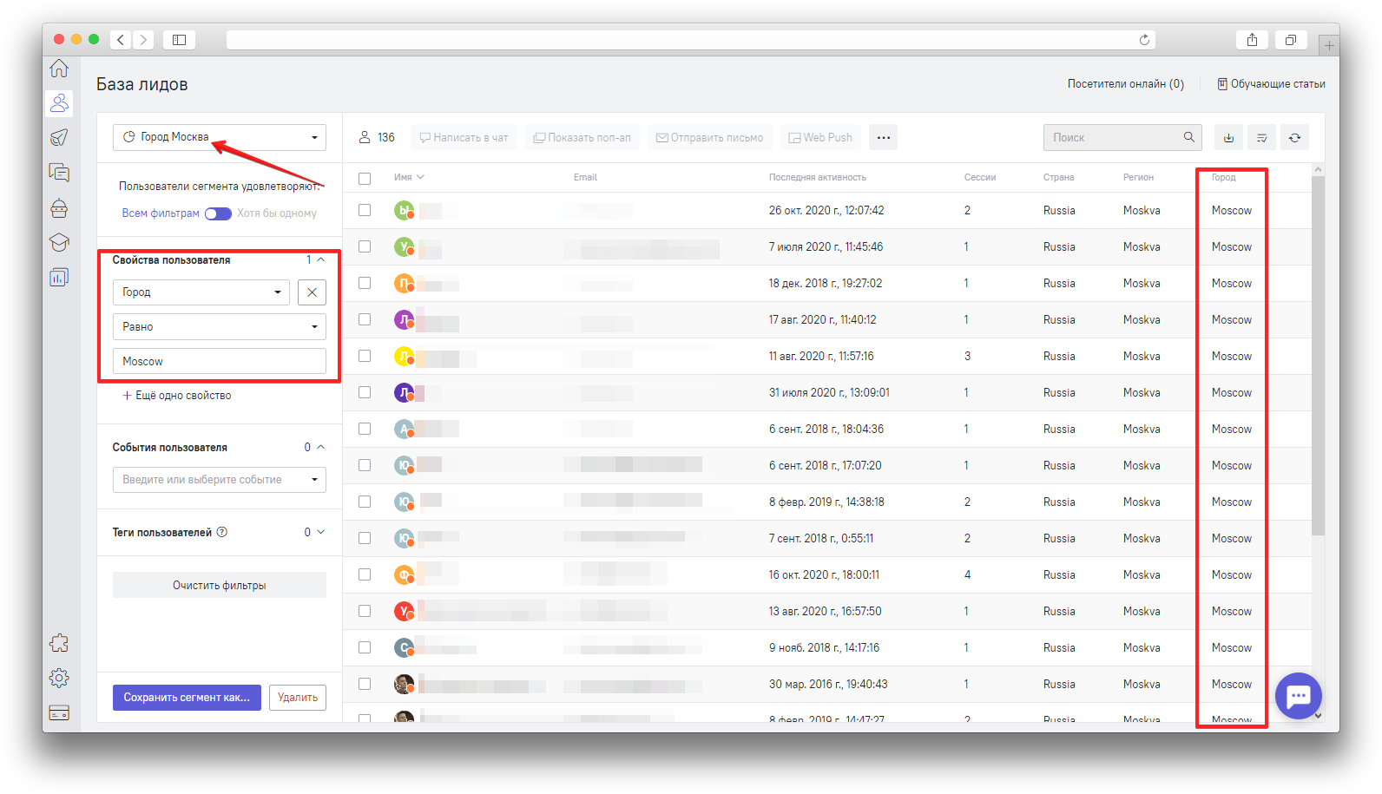The width and height of the screenshot is (1382, 794).
Task: Check the row dated 7 июля 2020
Action: click(x=365, y=246)
